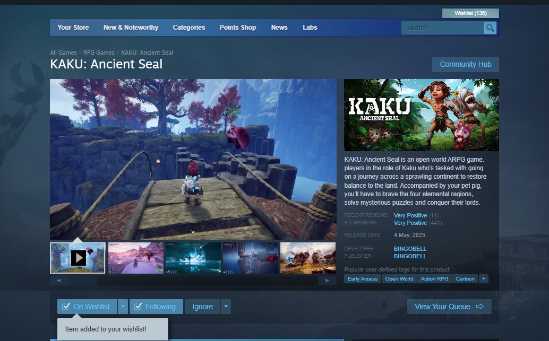Toggle the On Wishlist checkbox button

(87, 307)
